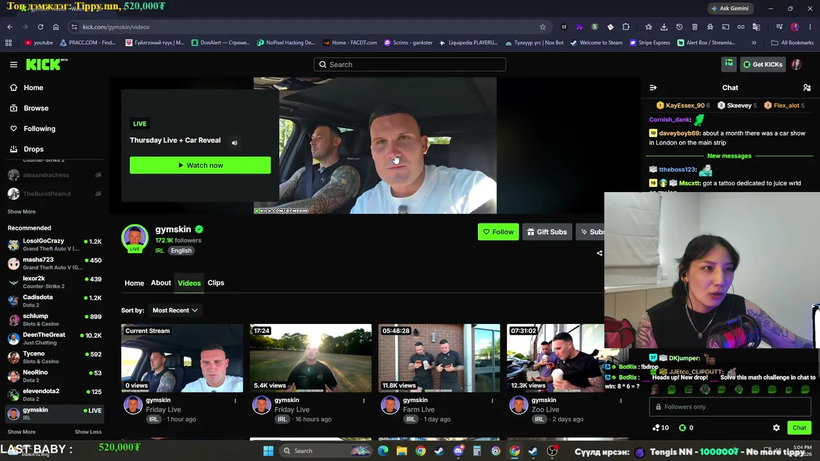The height and width of the screenshot is (461, 820).
Task: Click the chat settings gear
Action: coord(776,428)
